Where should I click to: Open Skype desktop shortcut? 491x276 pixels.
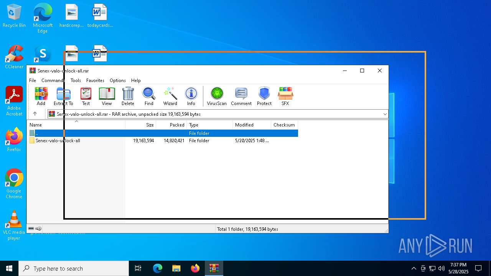[x=43, y=54]
